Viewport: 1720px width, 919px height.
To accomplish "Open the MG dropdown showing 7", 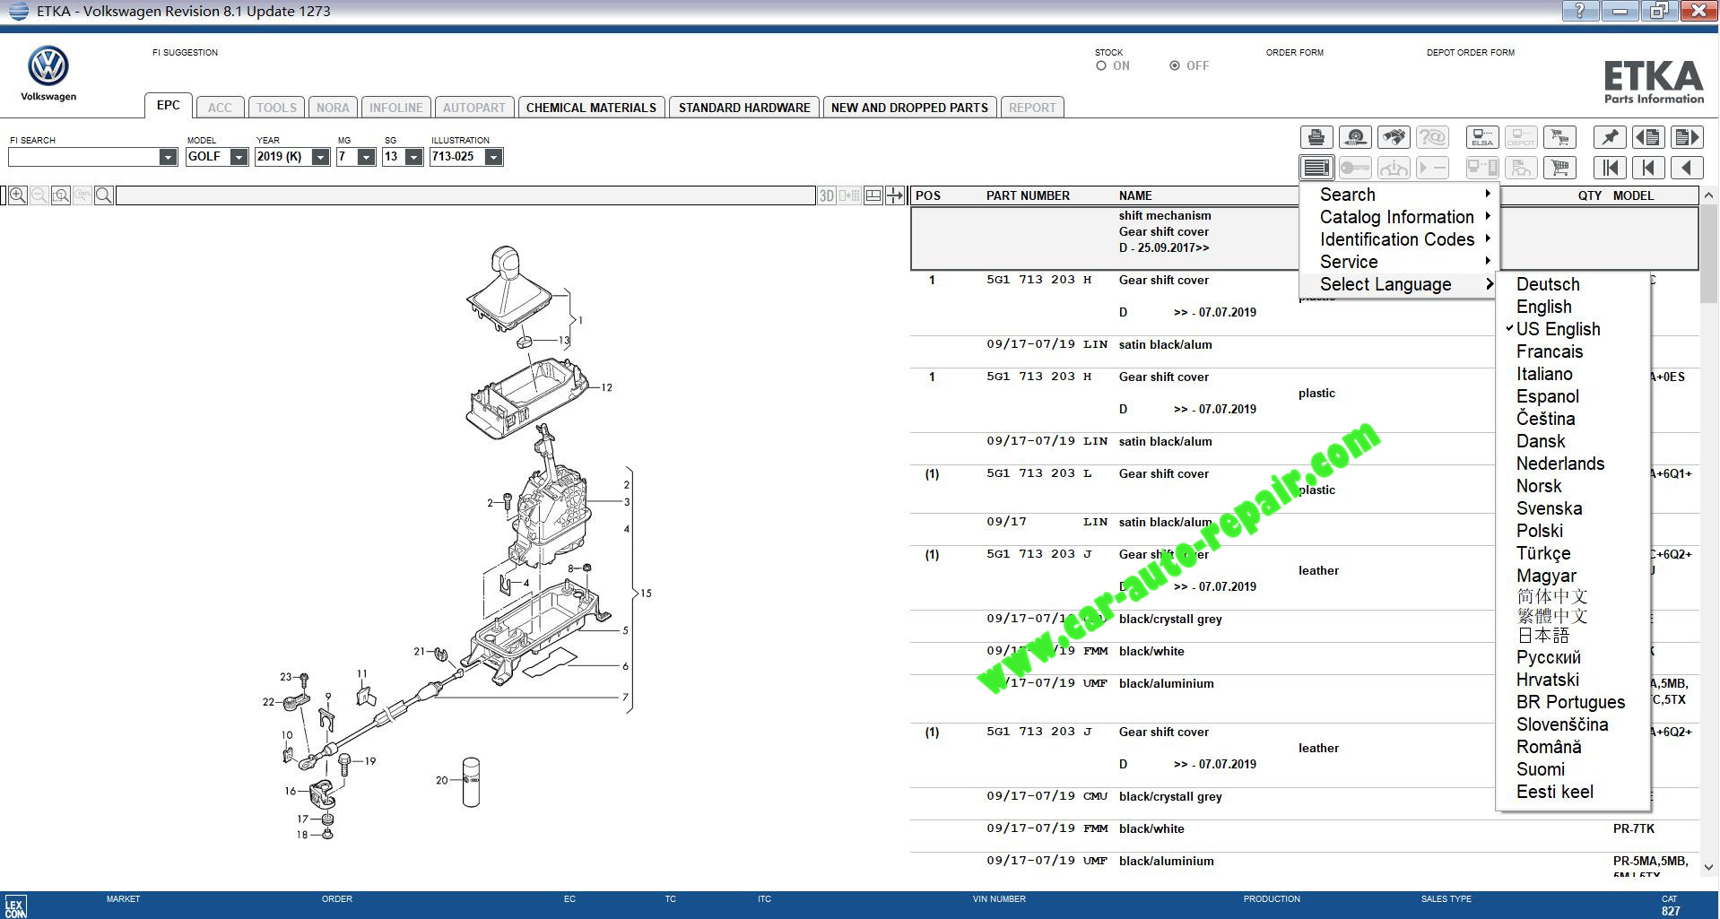I will tap(366, 157).
